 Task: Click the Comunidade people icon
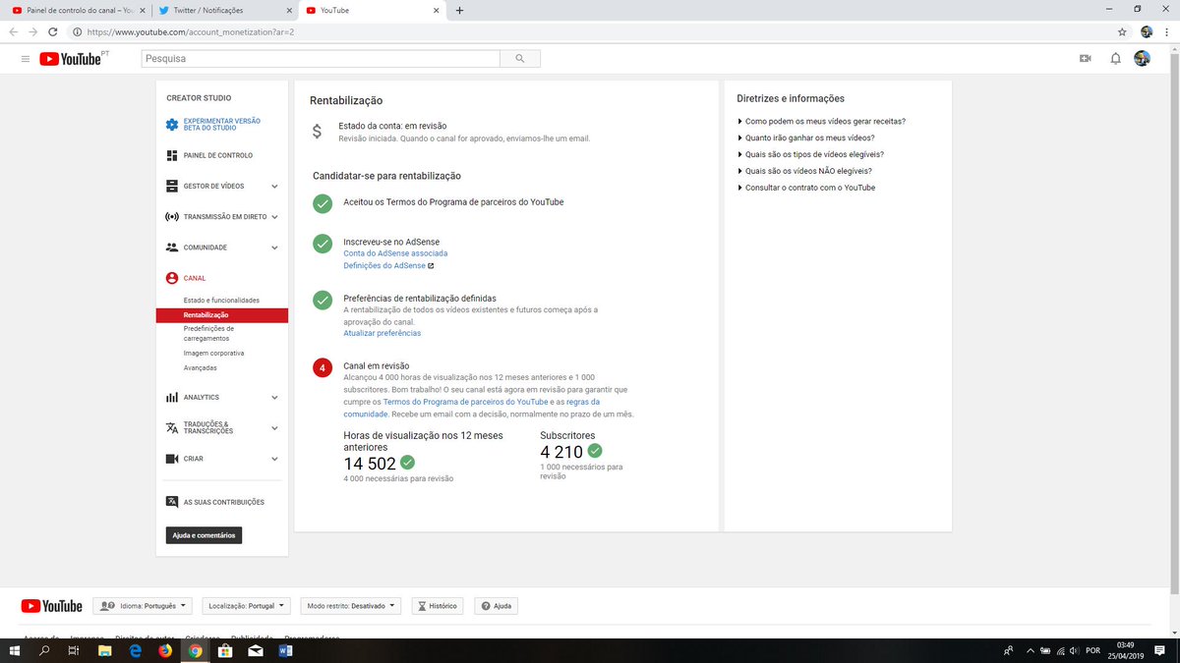172,248
